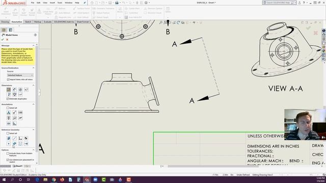This screenshot has height=183, width=326.
Task: Enable Include items from hidden features
Action: 8,154
